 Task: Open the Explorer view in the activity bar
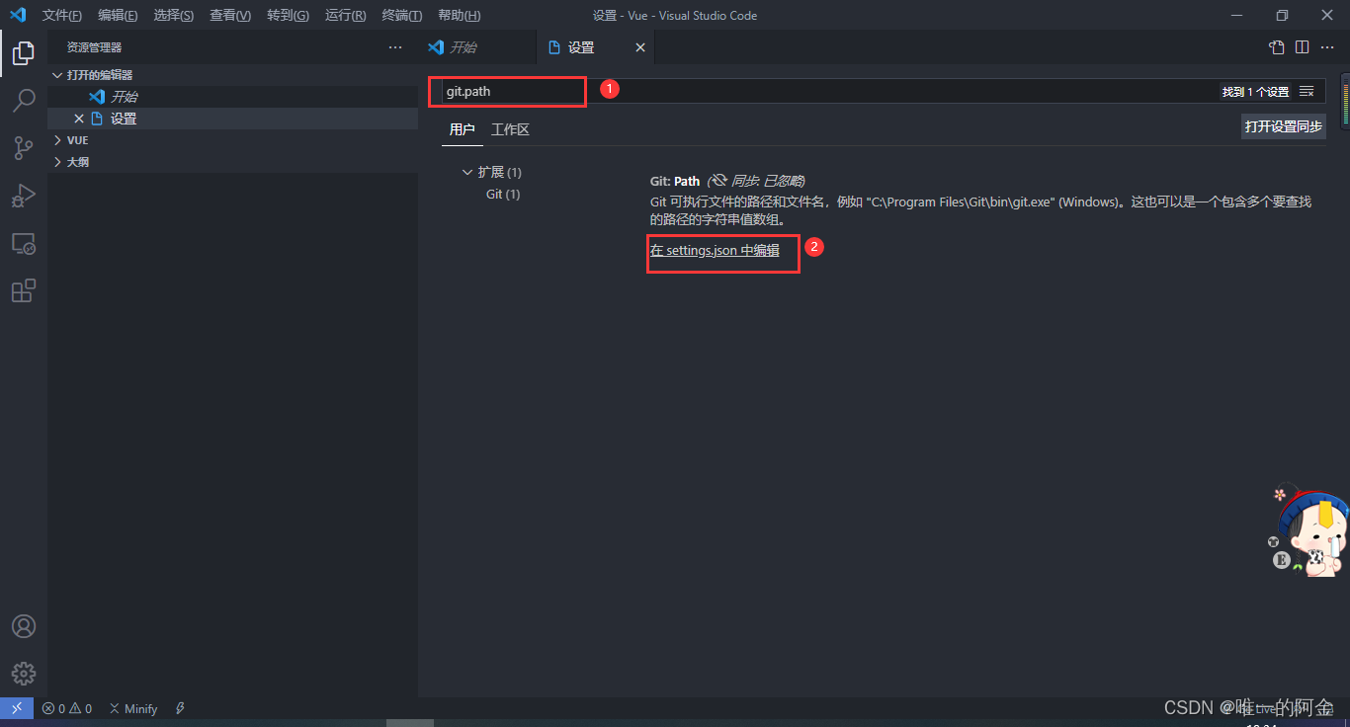coord(24,53)
